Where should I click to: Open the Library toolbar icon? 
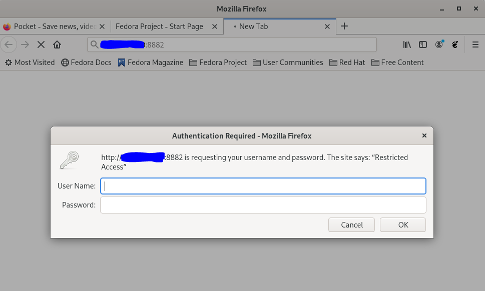[407, 45]
